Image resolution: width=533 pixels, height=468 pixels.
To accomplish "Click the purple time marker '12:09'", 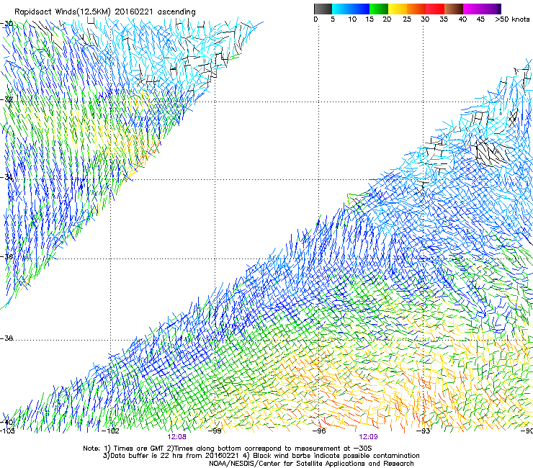I will tap(369, 437).
